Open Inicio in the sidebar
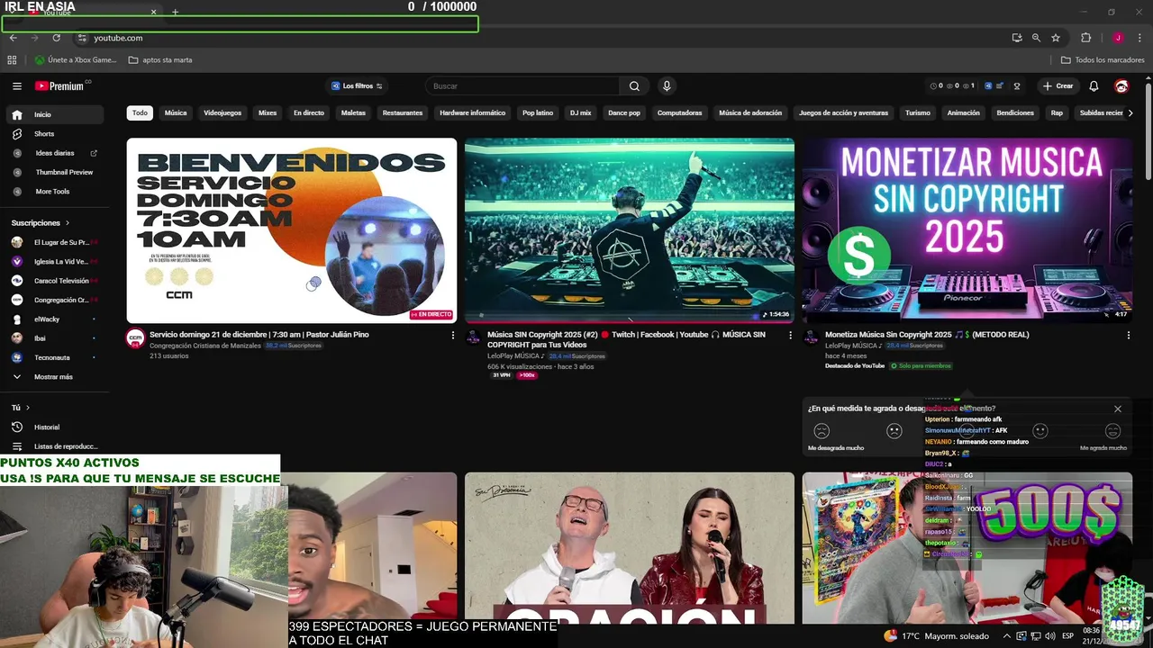 pos(54,115)
